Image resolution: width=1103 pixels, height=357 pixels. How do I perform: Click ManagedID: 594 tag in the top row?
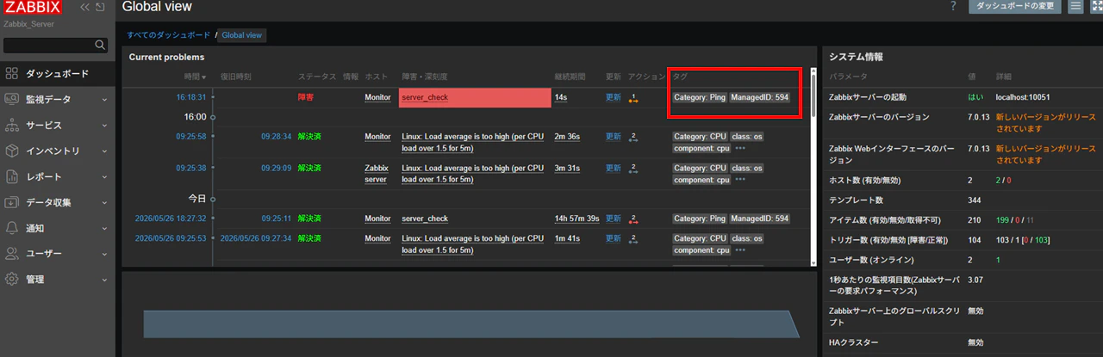pos(759,97)
